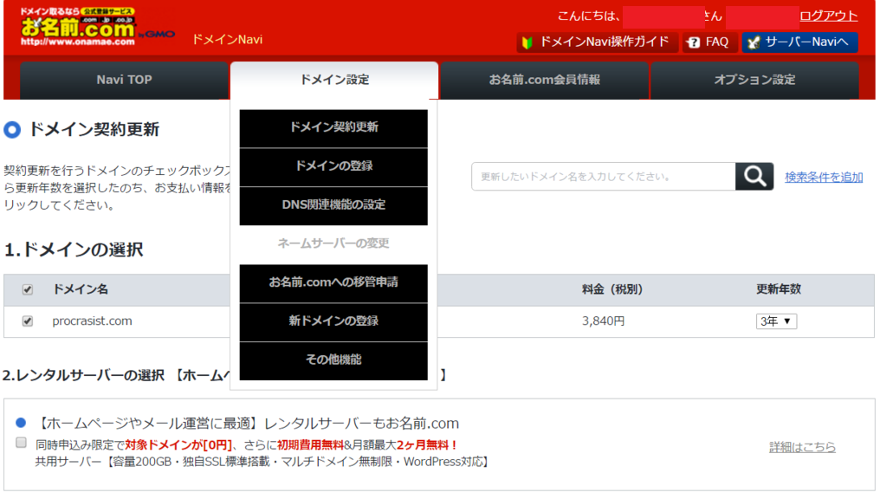The width and height of the screenshot is (880, 499).
Task: Focus the domain name search field
Action: click(604, 177)
